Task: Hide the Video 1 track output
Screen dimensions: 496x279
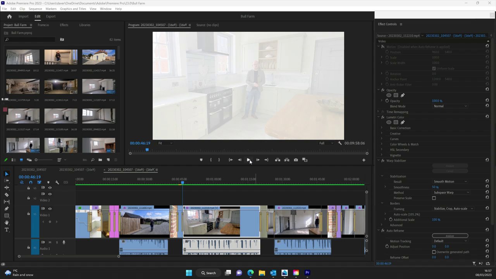Action: 50,209
